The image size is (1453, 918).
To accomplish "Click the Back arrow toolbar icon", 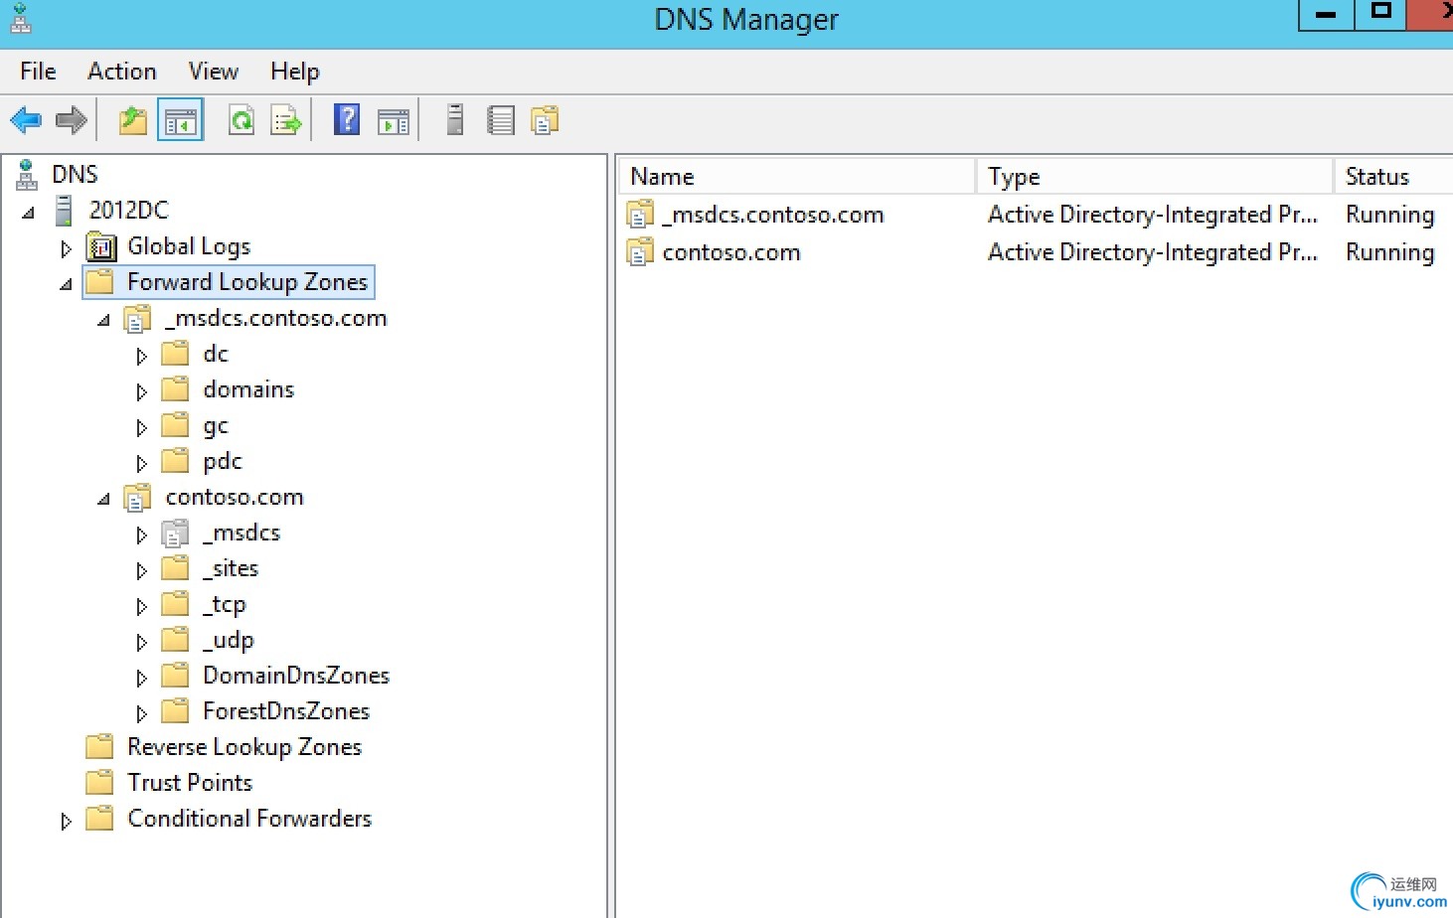I will pyautogui.click(x=26, y=121).
